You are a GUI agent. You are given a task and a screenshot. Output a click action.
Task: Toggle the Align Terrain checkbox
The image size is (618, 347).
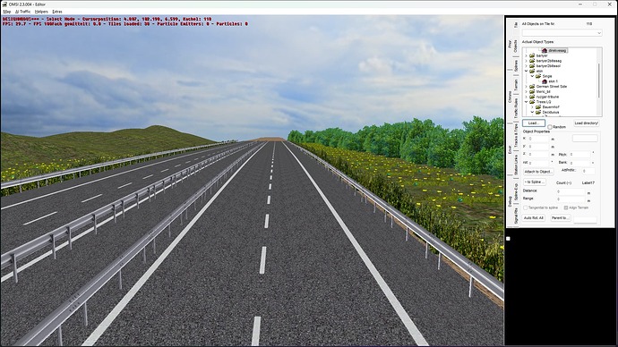point(566,207)
